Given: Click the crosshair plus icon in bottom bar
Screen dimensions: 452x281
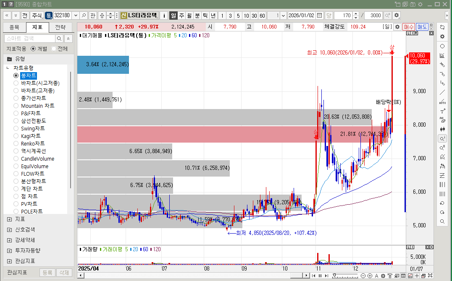Looking at the screenshot, I should tap(417, 276).
